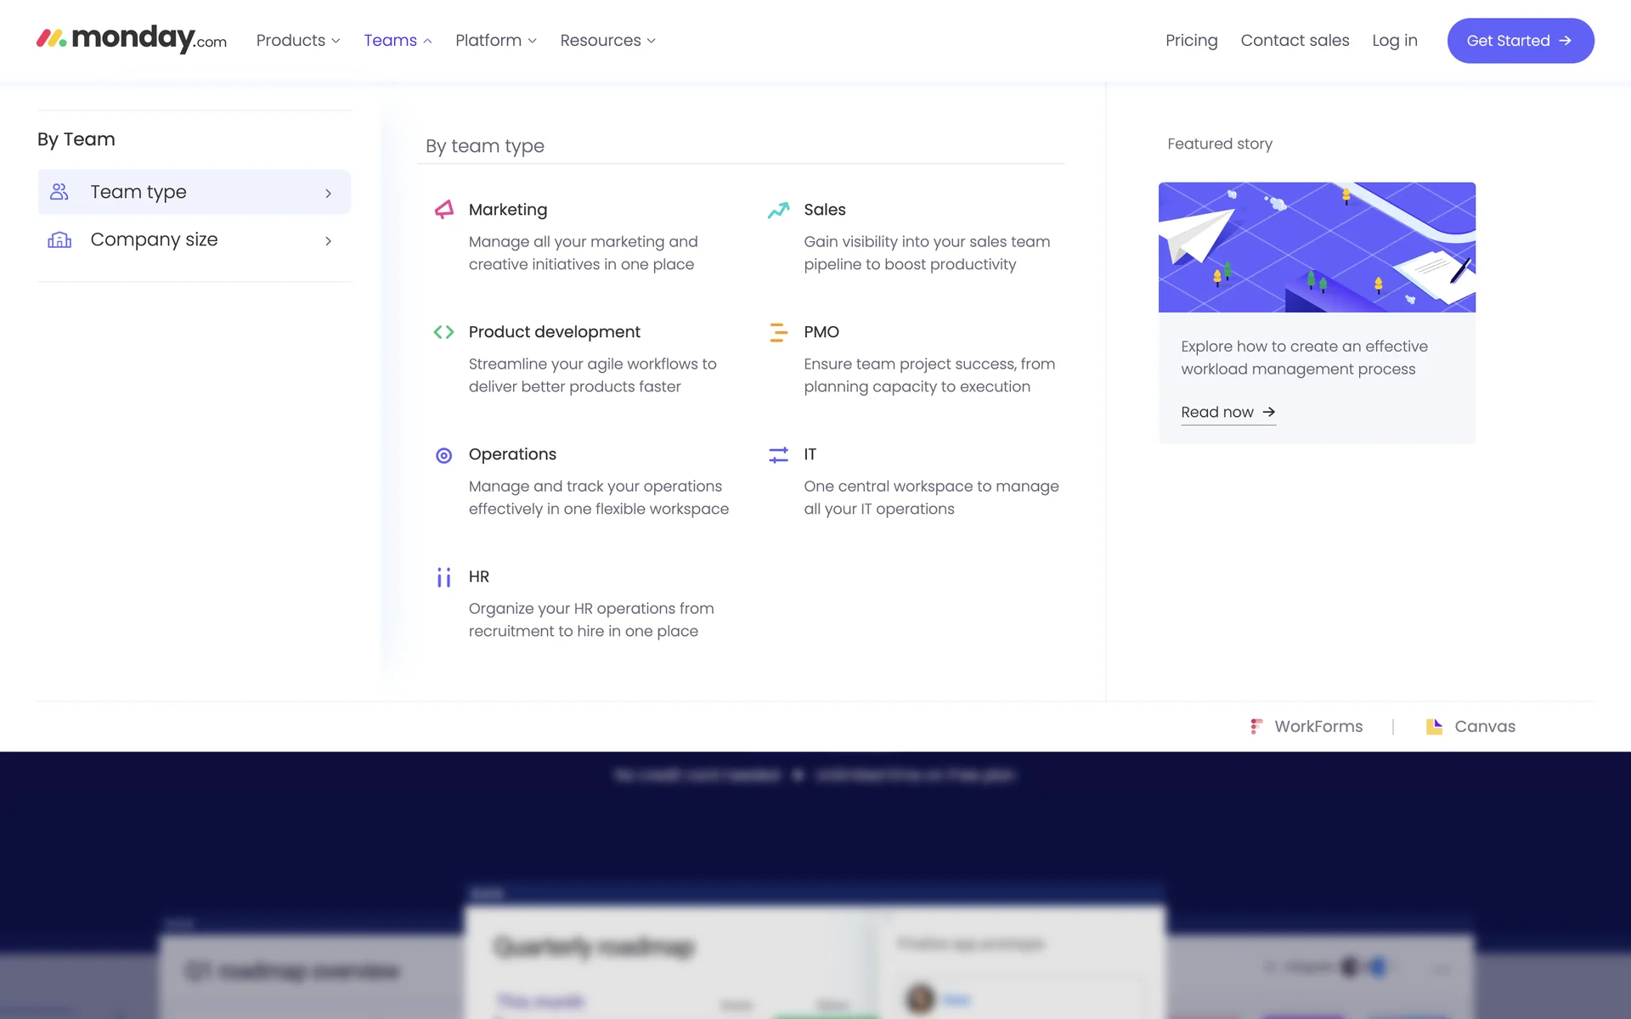Click the Operations target icon

[443, 455]
